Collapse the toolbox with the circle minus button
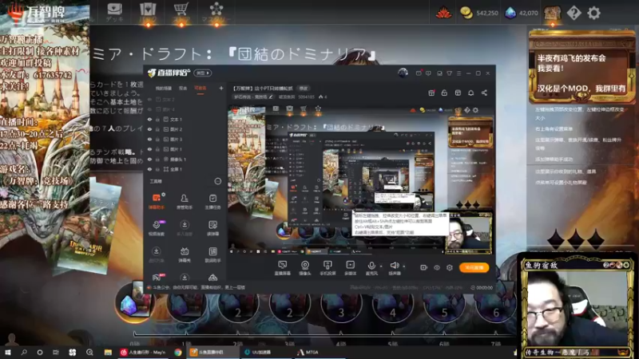 [x=218, y=181]
